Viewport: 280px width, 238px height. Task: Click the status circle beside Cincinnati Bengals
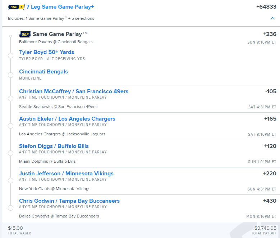pos(11,75)
